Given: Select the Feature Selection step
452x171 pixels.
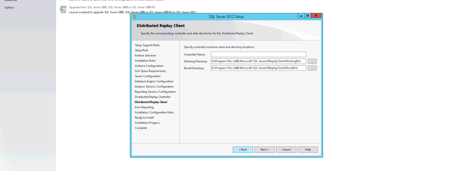Looking at the screenshot, I should [x=145, y=55].
